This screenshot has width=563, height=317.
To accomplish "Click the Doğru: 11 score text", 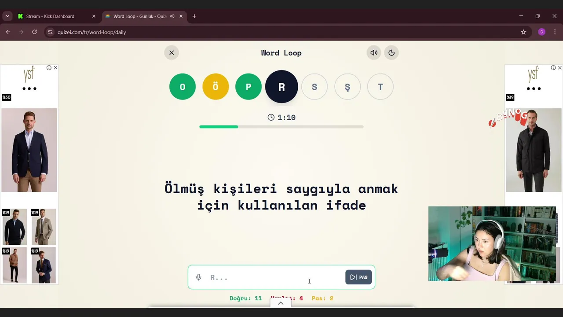I will pos(245,298).
